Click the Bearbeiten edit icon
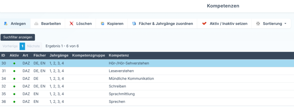Screen dimensions: 294x107 click(x=36, y=24)
